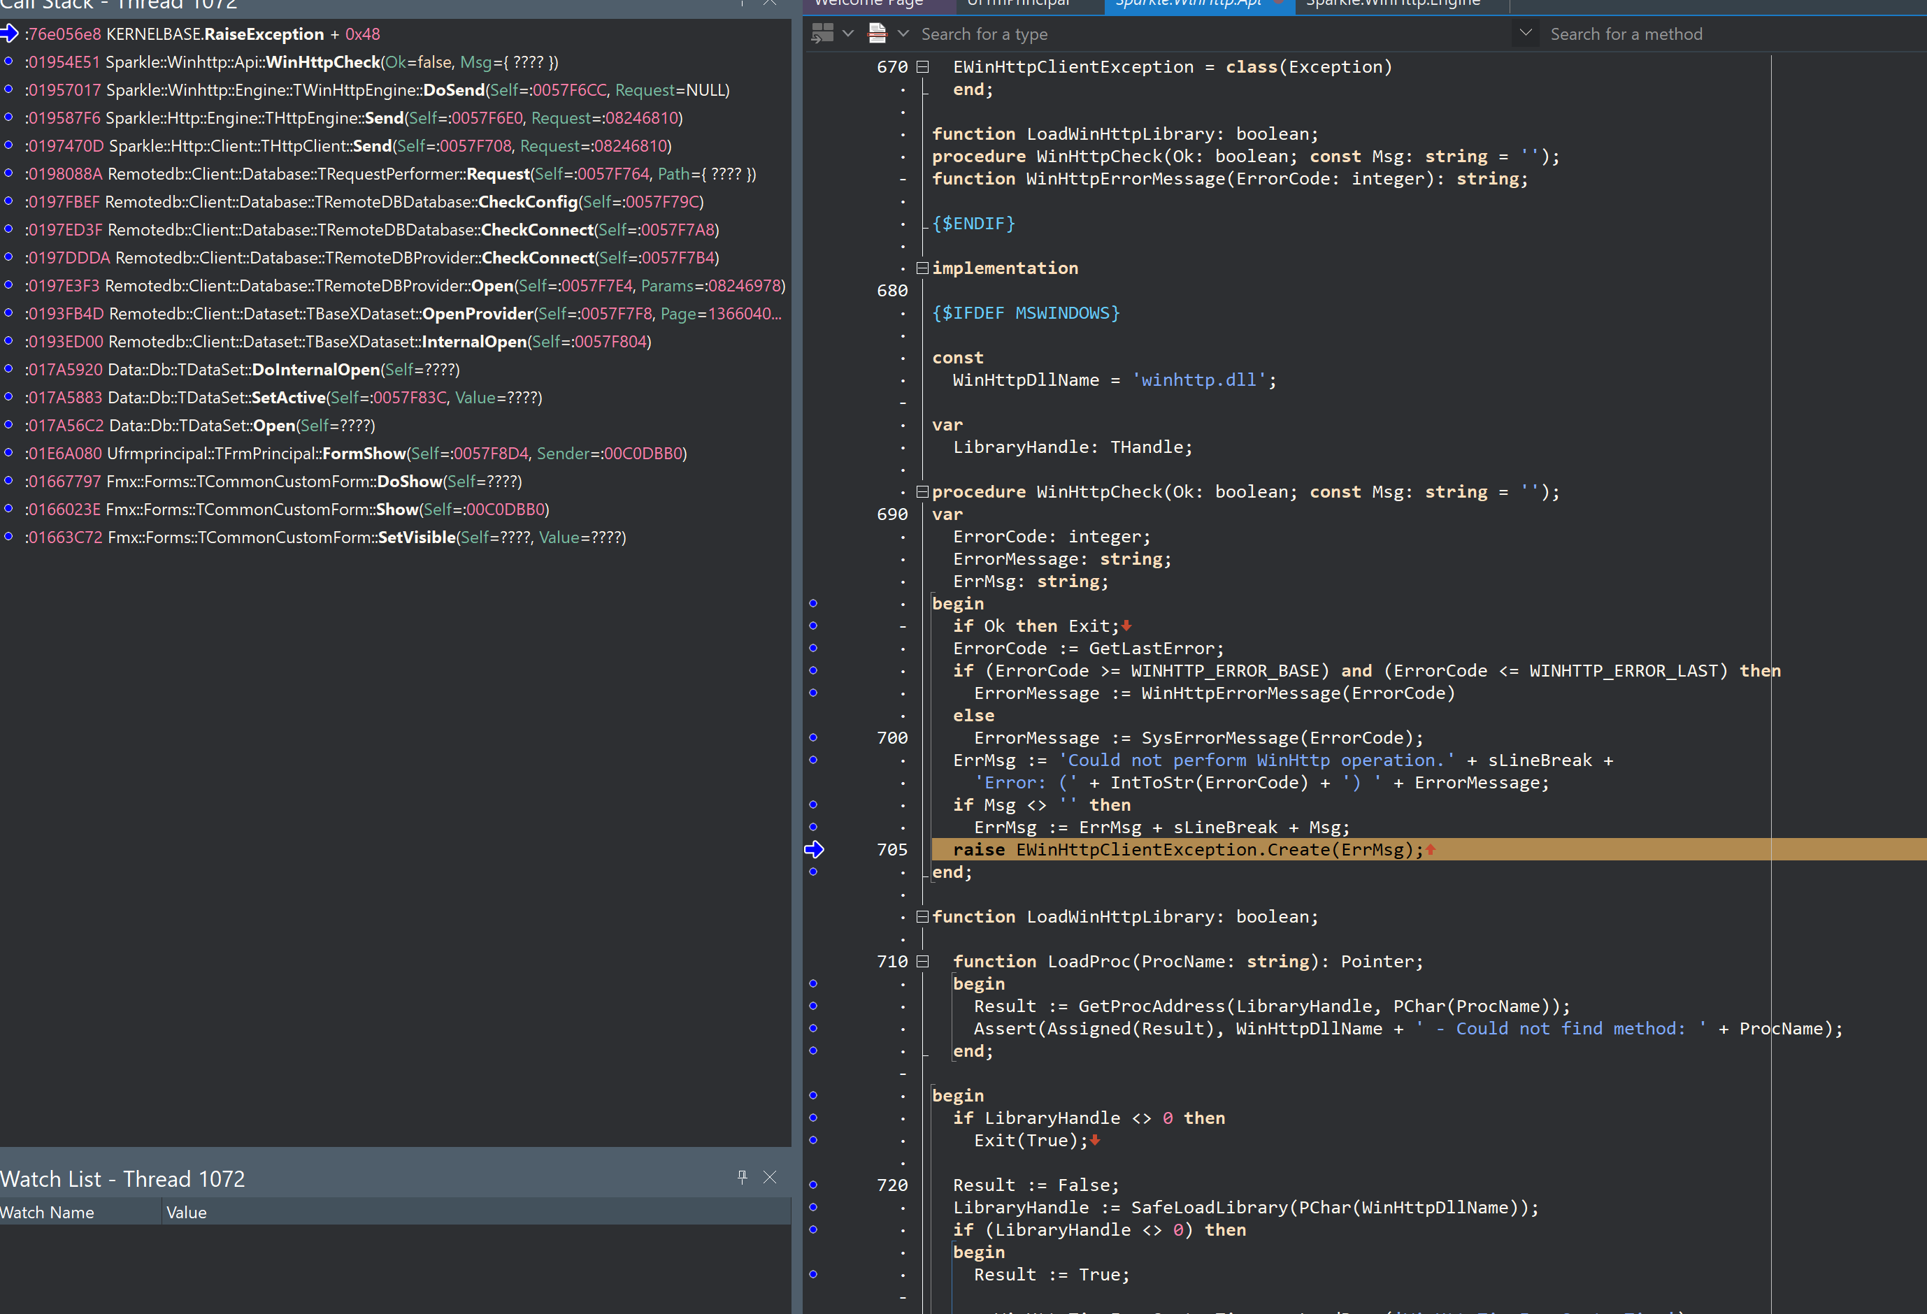1927x1314 pixels.
Task: Collapse the implementation section fold marker
Action: click(x=922, y=268)
